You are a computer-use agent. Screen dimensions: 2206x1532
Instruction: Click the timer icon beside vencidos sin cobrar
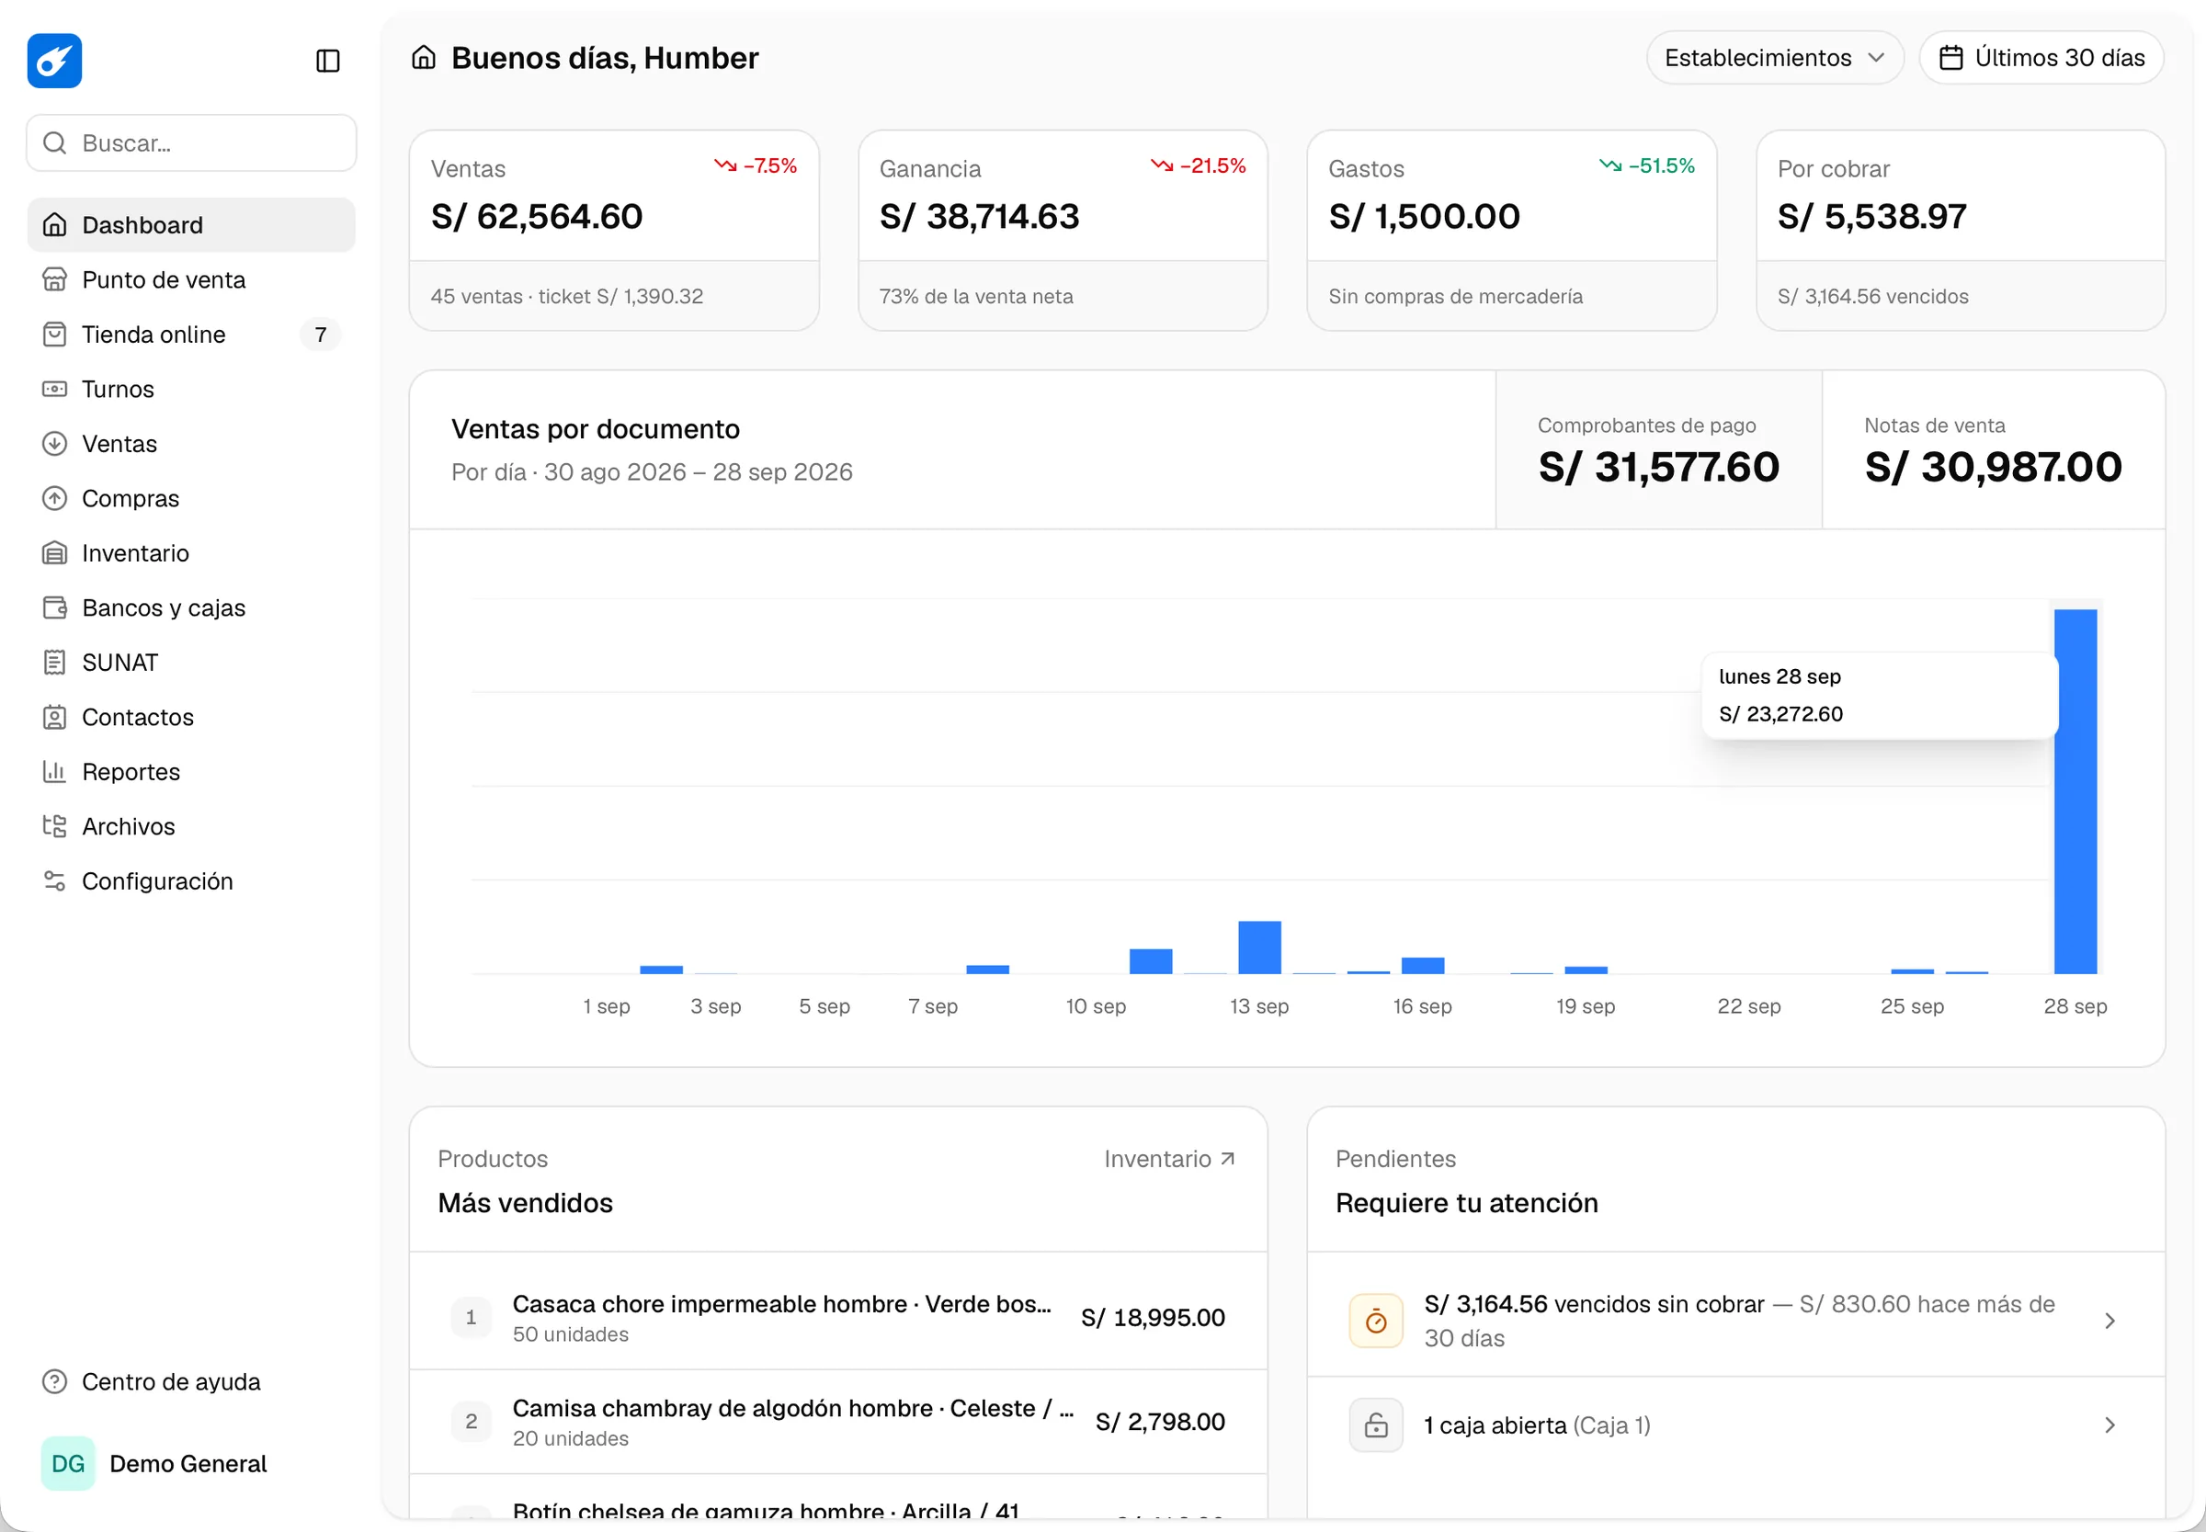(x=1376, y=1321)
